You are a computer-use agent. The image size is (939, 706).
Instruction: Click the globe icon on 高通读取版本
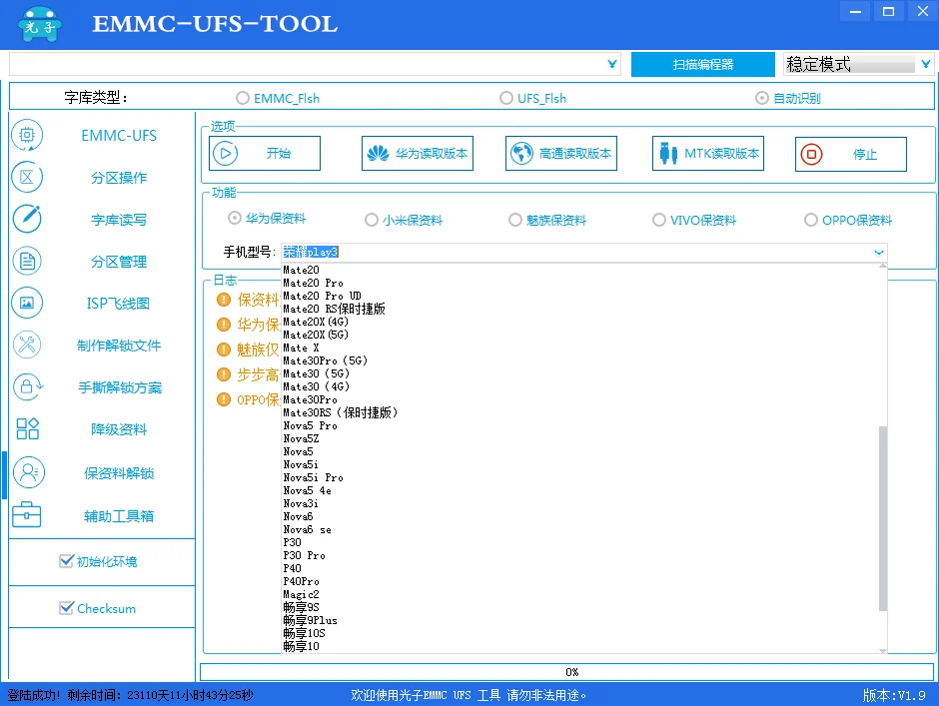pos(521,154)
